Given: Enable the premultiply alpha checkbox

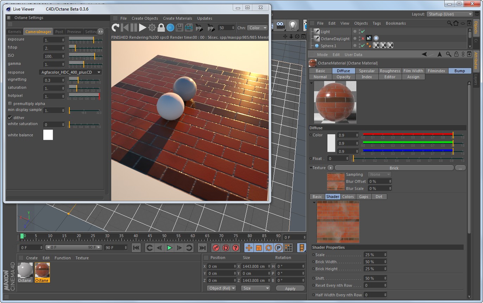Looking at the screenshot, I should coord(10,104).
